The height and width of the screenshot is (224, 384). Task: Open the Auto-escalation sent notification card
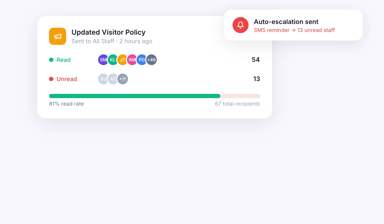293,25
